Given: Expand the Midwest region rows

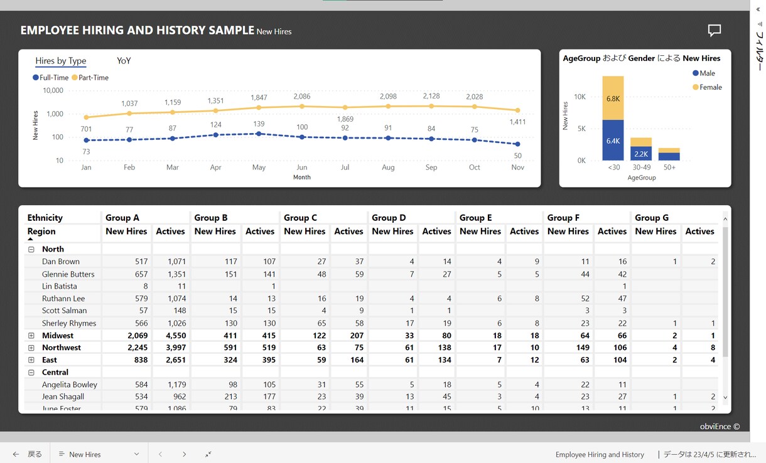Looking at the screenshot, I should [x=31, y=336].
